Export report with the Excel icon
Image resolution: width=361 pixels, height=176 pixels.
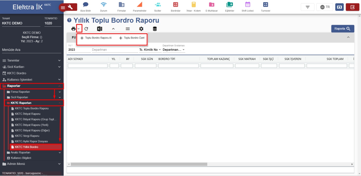point(99,29)
